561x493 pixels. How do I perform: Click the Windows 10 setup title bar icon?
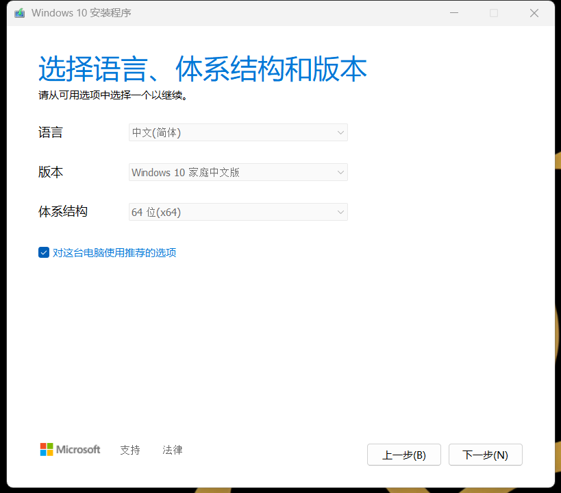(x=20, y=13)
